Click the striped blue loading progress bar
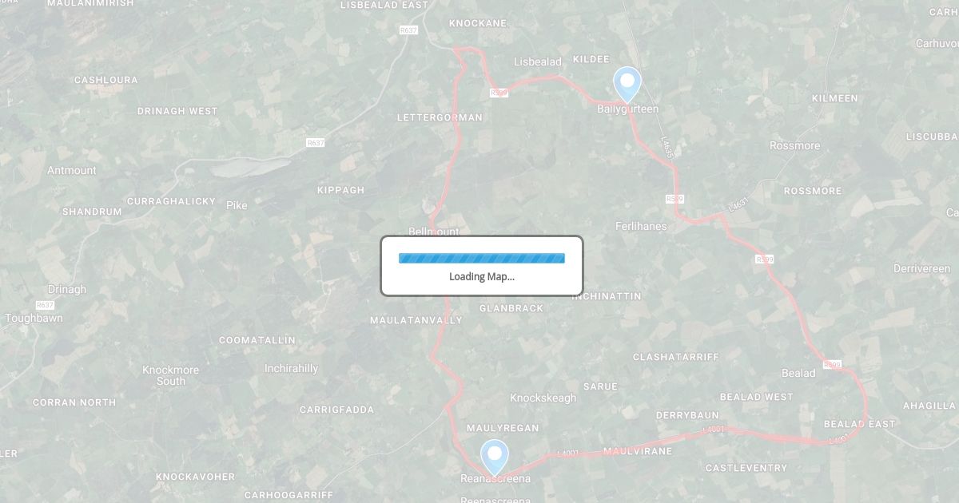The width and height of the screenshot is (959, 503). tap(482, 258)
